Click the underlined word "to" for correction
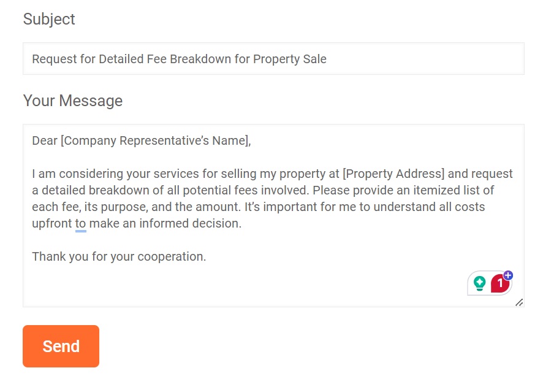543x376 pixels. pyautogui.click(x=80, y=223)
